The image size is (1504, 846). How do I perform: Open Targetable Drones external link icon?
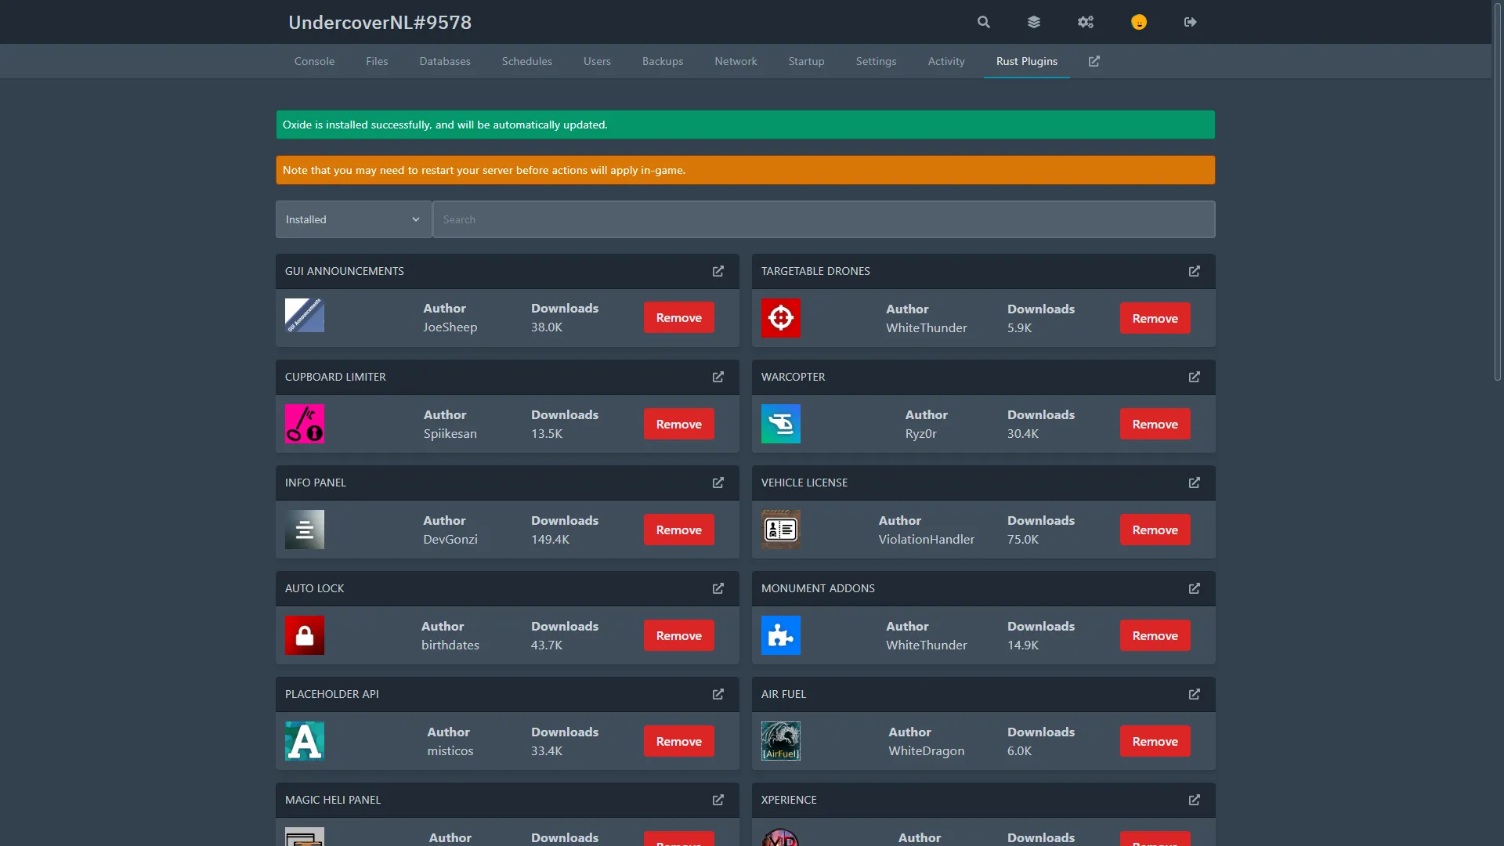point(1195,271)
